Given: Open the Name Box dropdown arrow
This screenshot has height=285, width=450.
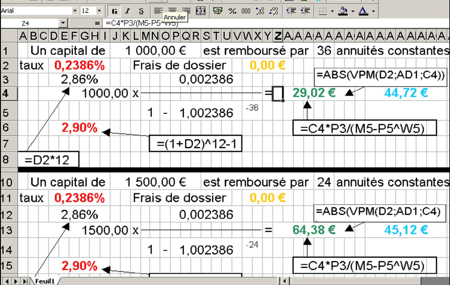Looking at the screenshot, I should [63, 23].
